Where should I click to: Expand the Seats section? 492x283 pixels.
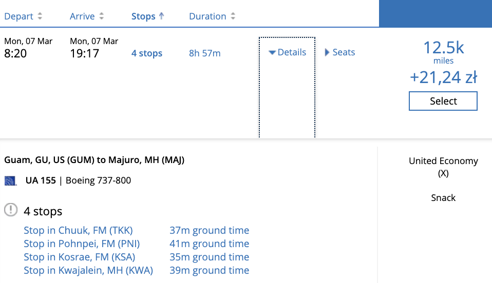click(x=327, y=52)
